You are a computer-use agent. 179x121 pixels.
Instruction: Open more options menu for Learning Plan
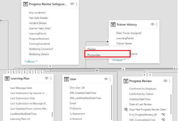(x=51, y=78)
